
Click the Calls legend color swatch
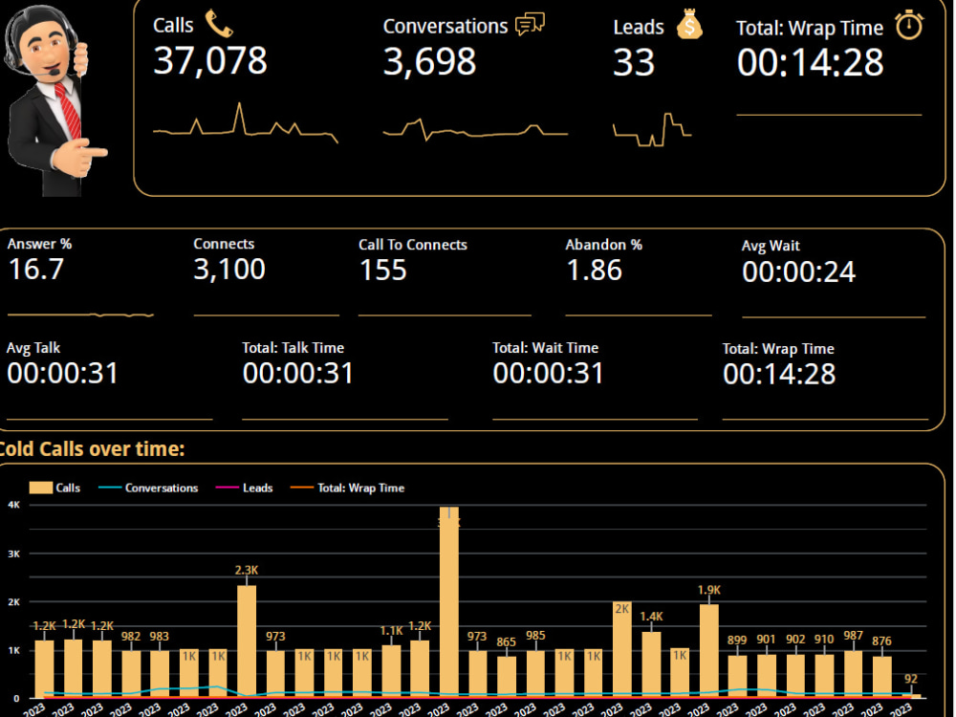(x=41, y=488)
